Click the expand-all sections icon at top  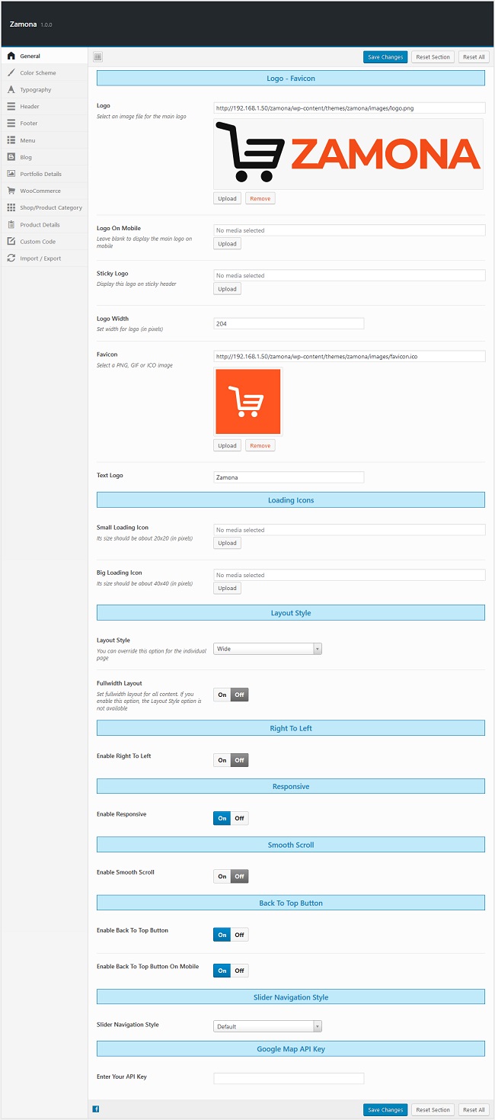pyautogui.click(x=97, y=56)
